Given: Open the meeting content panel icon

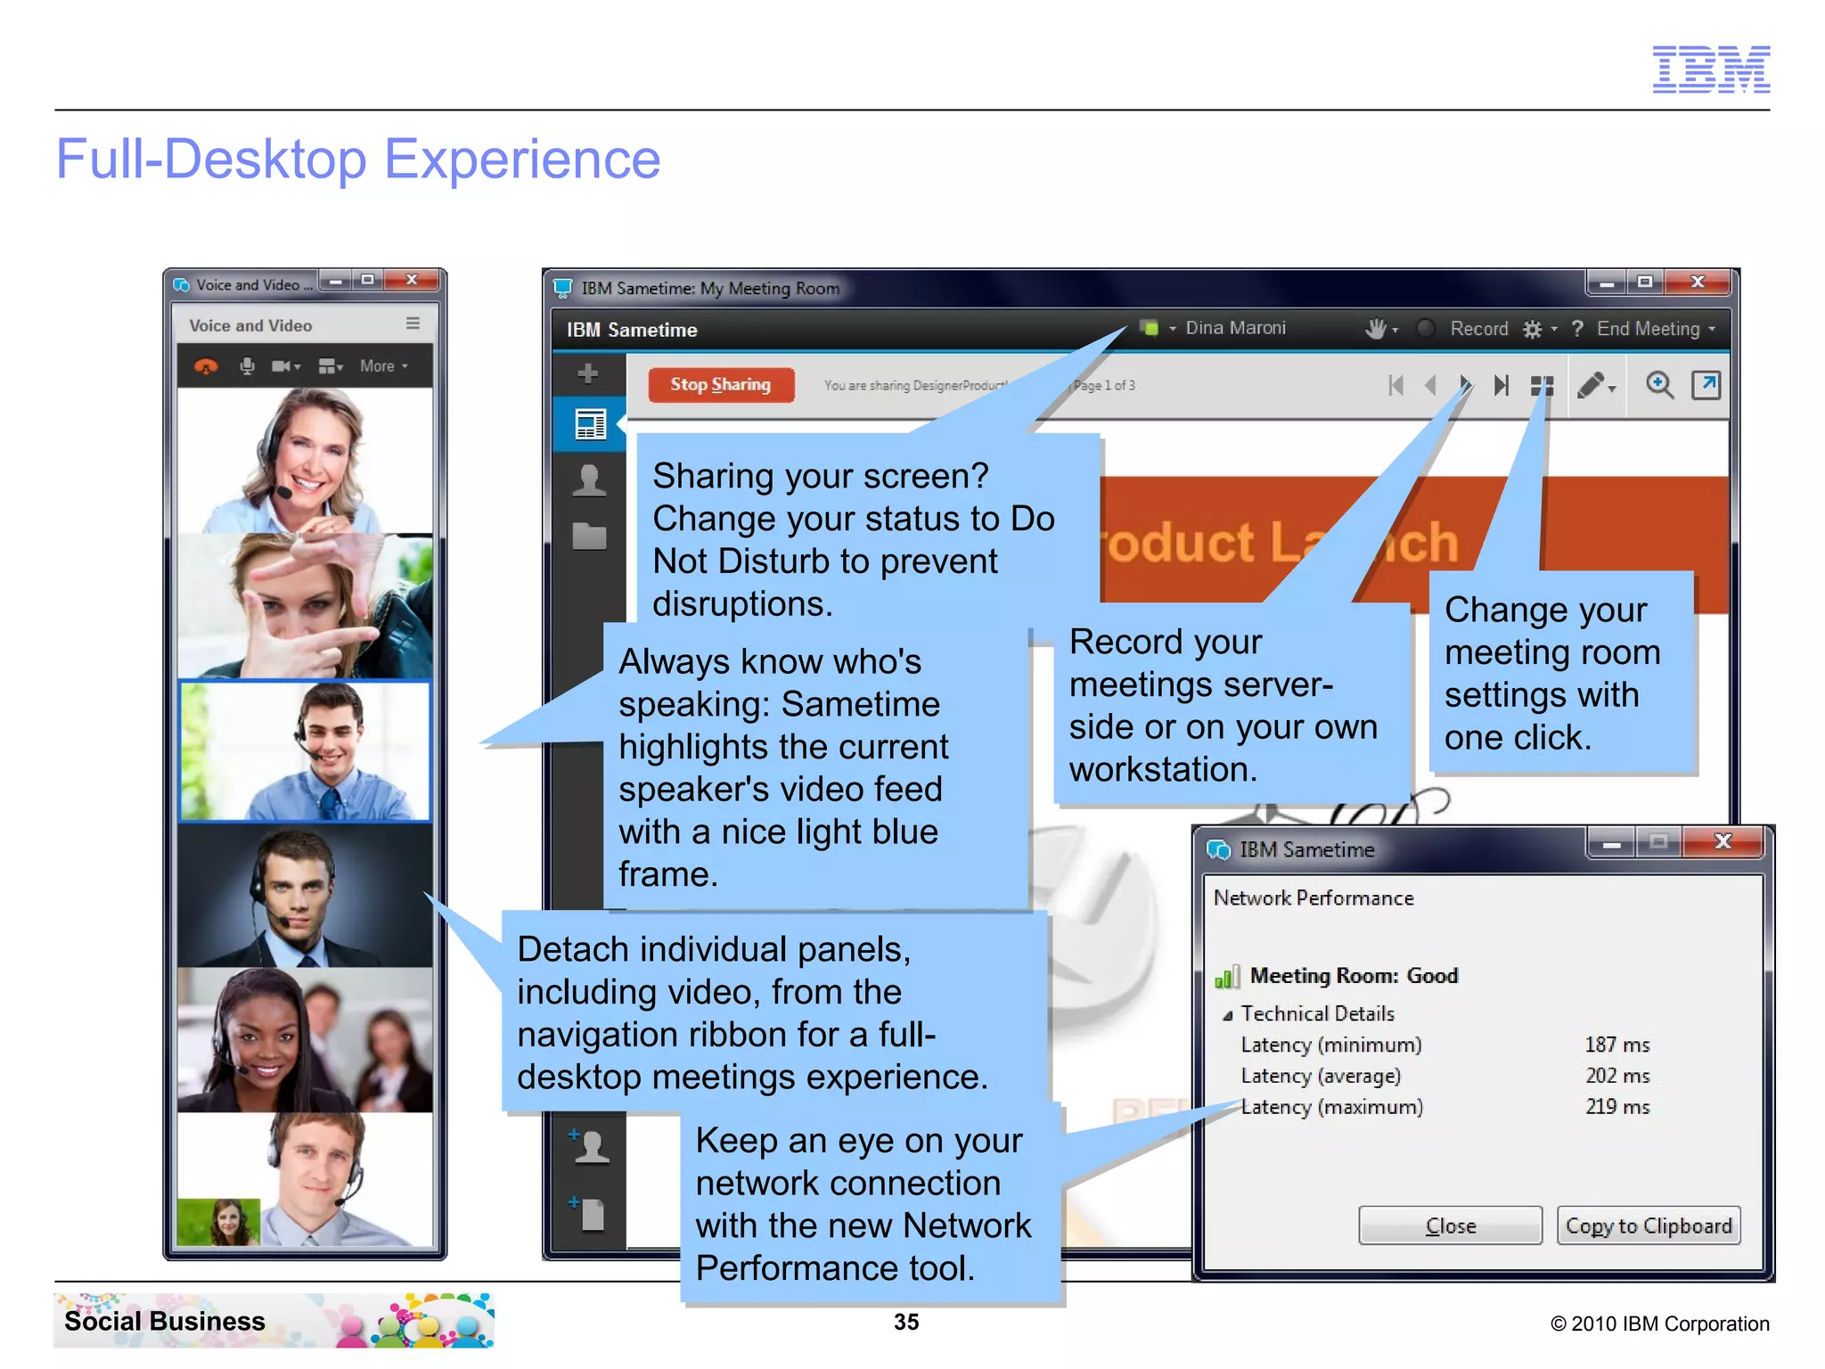Looking at the screenshot, I should [x=589, y=424].
